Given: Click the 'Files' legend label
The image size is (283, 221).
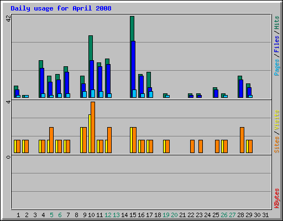Looking at the screenshot, I should pyautogui.click(x=277, y=44).
